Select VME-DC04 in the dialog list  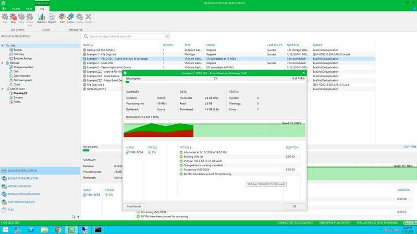pyautogui.click(x=134, y=152)
